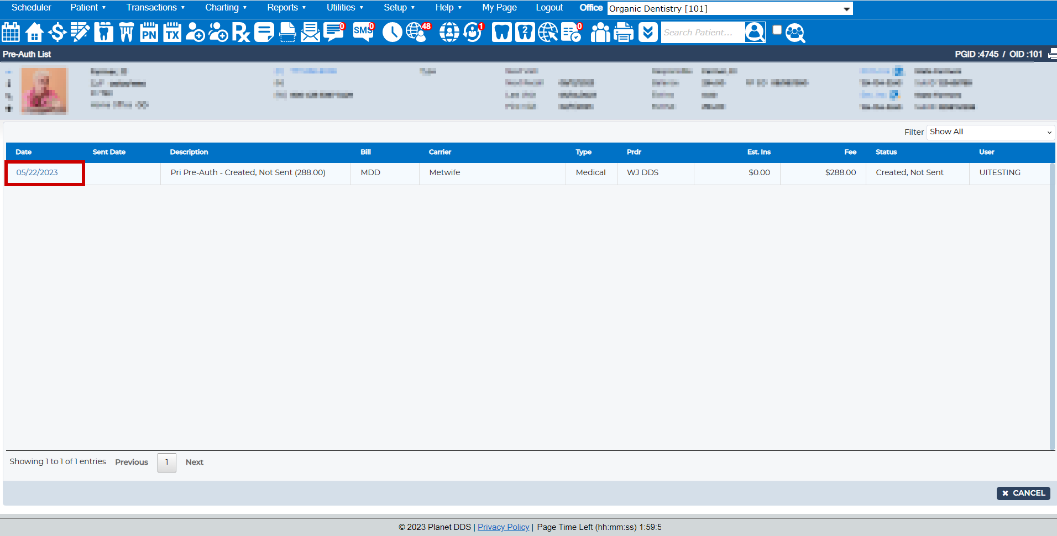Click the SMS messages icon
Screen dimensions: 1057x536
363,32
